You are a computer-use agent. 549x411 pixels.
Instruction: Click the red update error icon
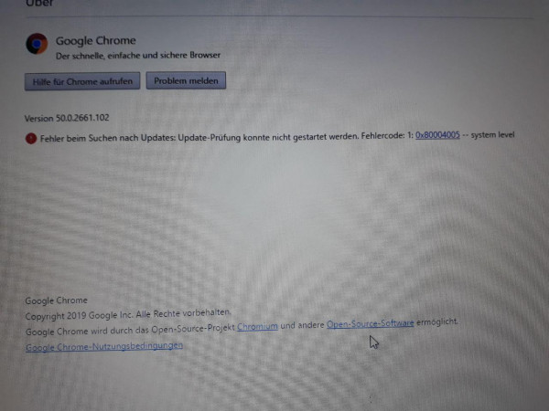point(31,139)
